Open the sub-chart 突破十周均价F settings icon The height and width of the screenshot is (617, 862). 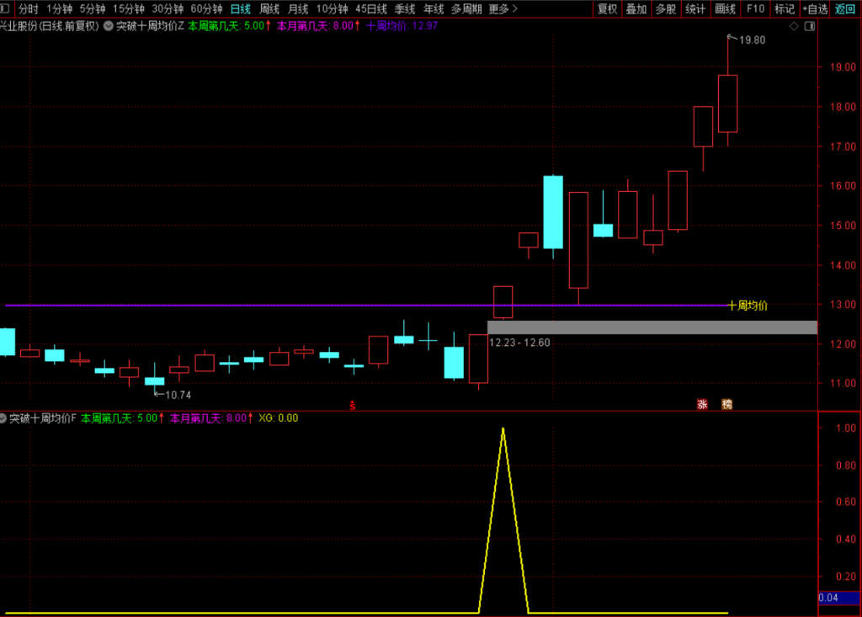click(3, 418)
